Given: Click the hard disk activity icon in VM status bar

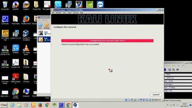Looking at the screenshot, I should tap(126, 100).
